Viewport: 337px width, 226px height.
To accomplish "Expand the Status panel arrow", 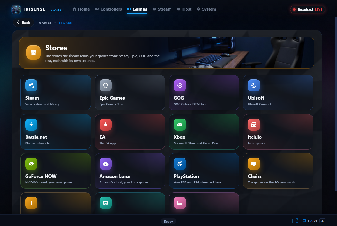I will coord(323,220).
